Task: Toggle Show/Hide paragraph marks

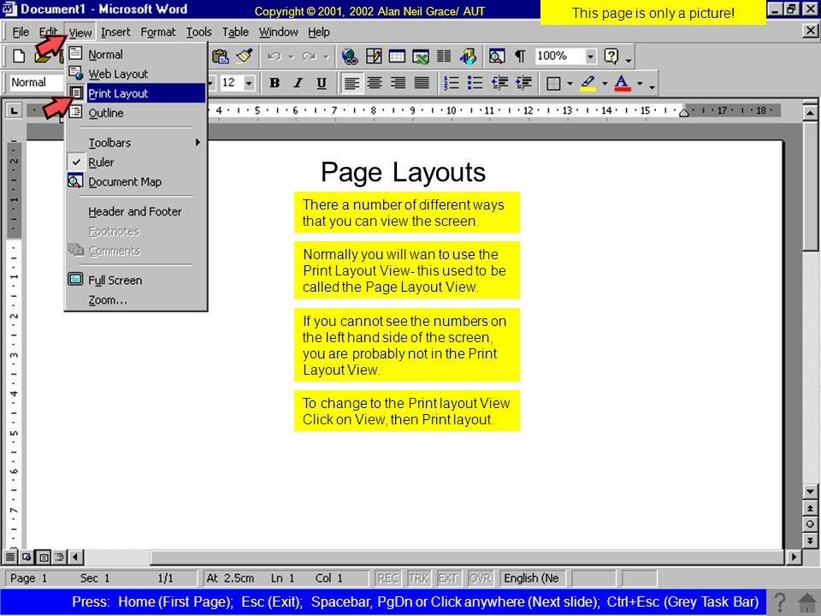Action: point(520,56)
